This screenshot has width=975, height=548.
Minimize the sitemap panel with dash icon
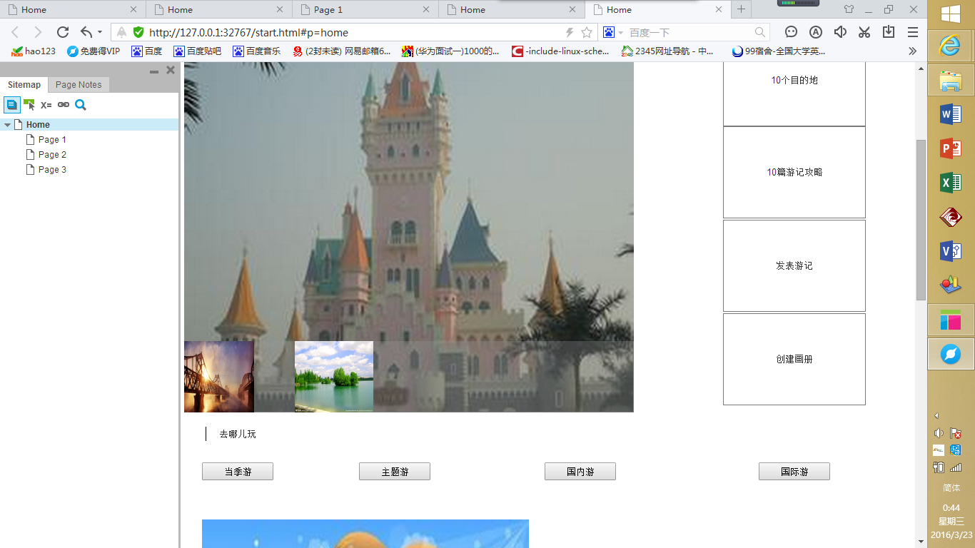pyautogui.click(x=154, y=71)
